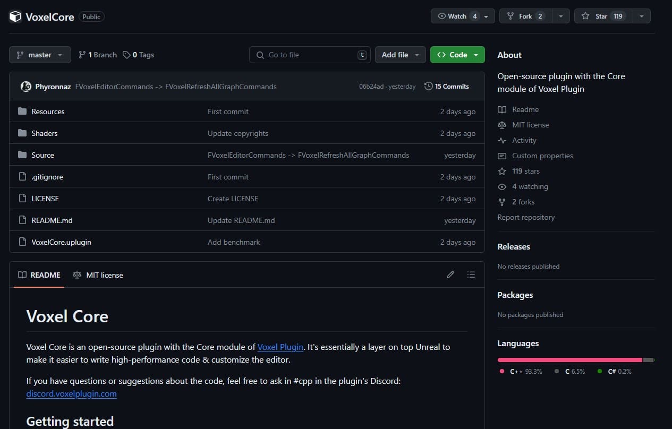Click the C 6.5% language label

569,372
